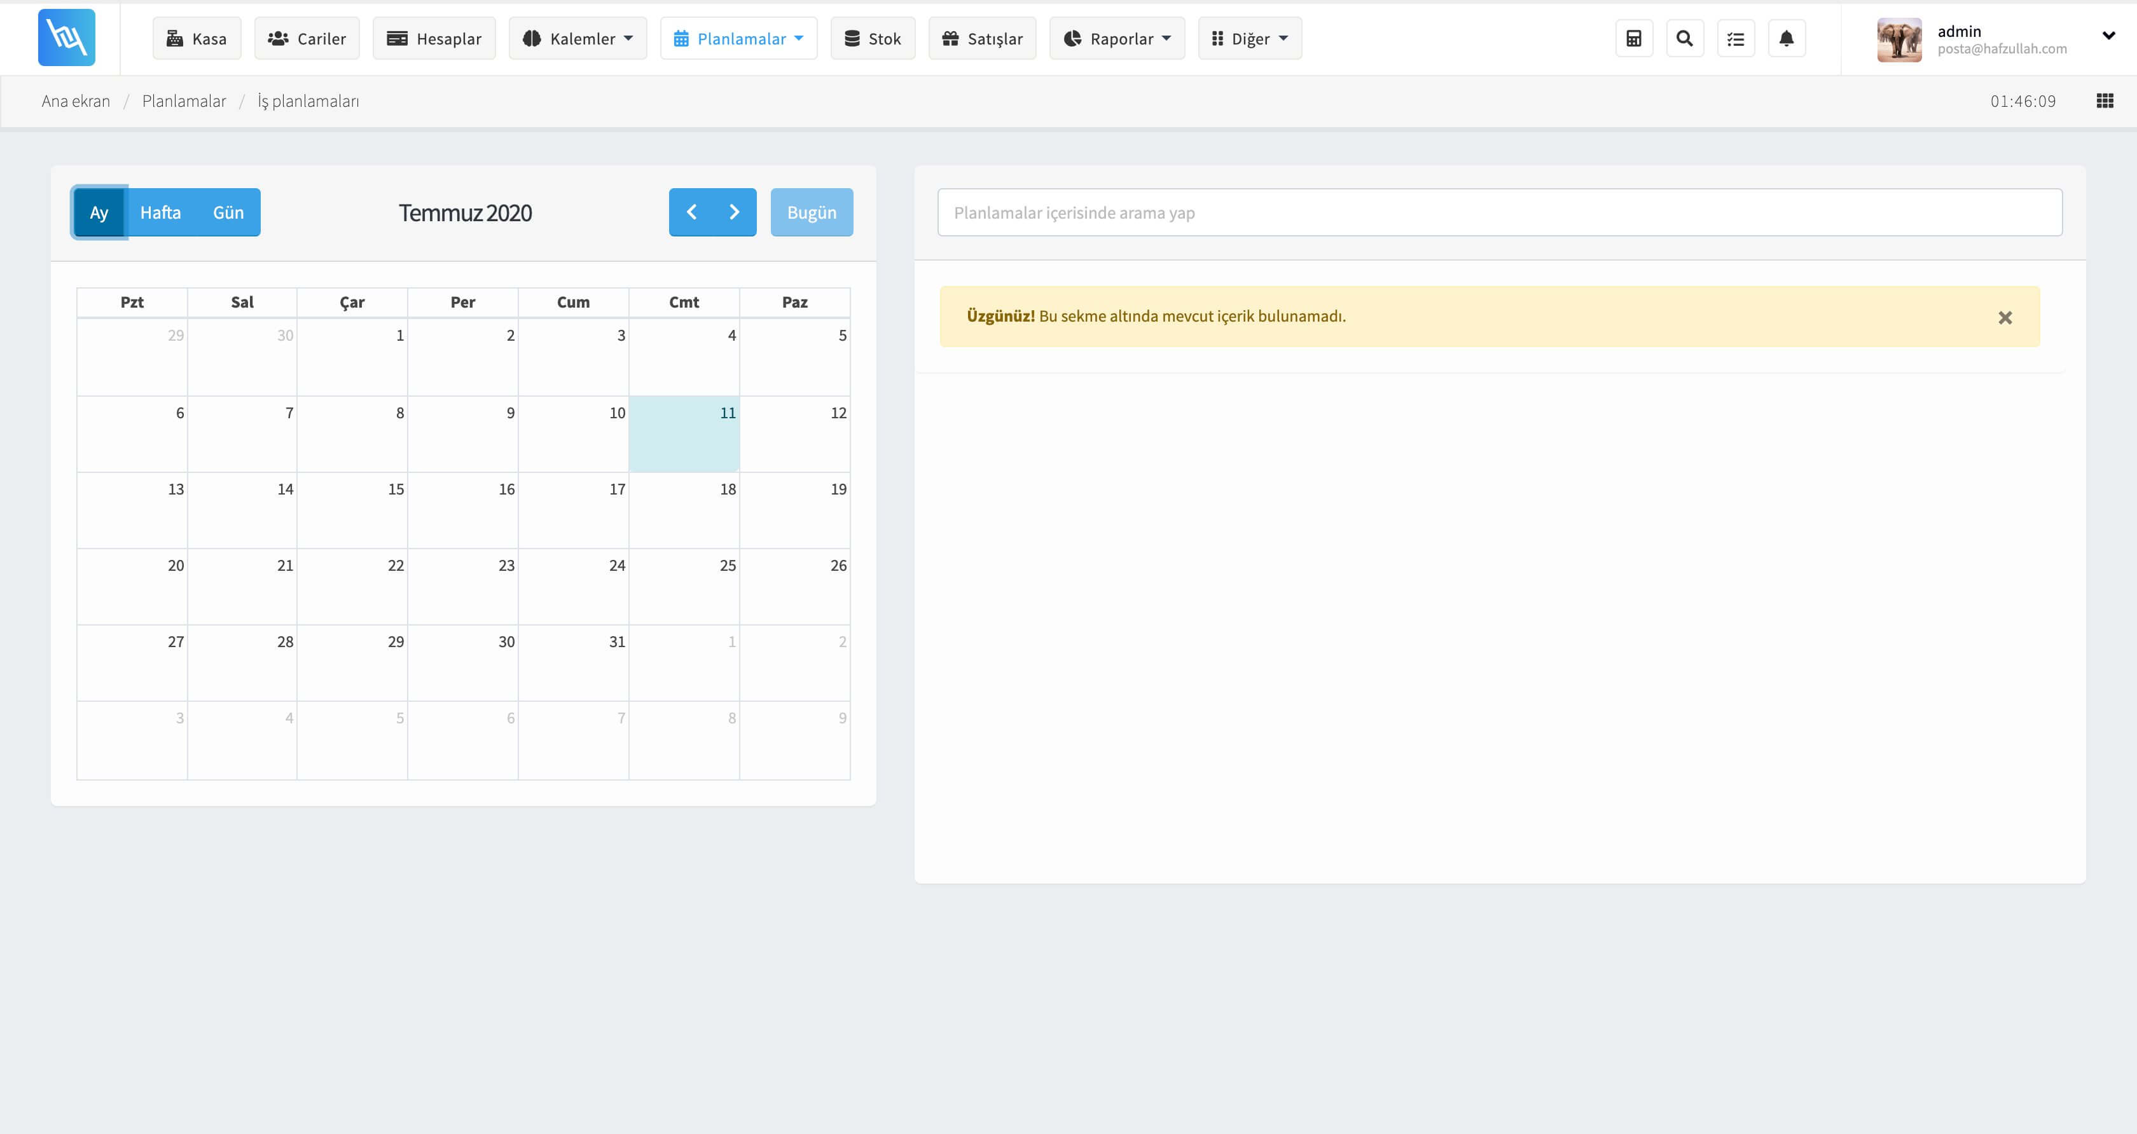Screen dimensions: 2137x1134
Task: Click the Planlamalar breadcrumb link
Action: point(183,101)
